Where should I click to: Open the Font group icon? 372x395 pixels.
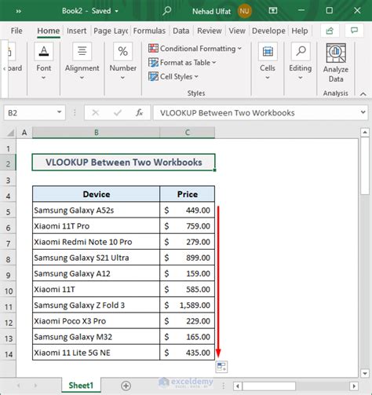tap(44, 51)
